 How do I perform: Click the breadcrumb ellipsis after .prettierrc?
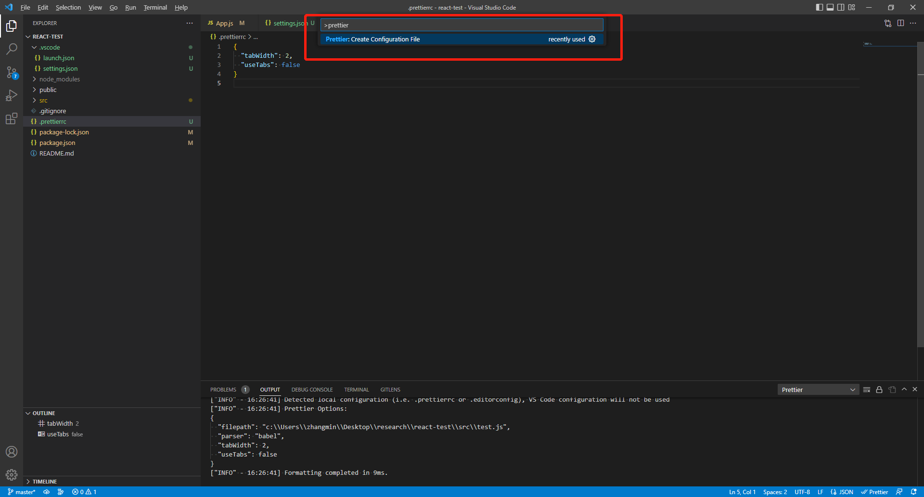256,37
